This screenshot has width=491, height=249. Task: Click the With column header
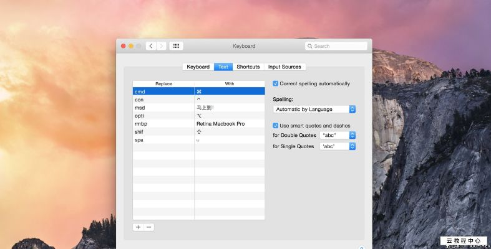pyautogui.click(x=230, y=83)
